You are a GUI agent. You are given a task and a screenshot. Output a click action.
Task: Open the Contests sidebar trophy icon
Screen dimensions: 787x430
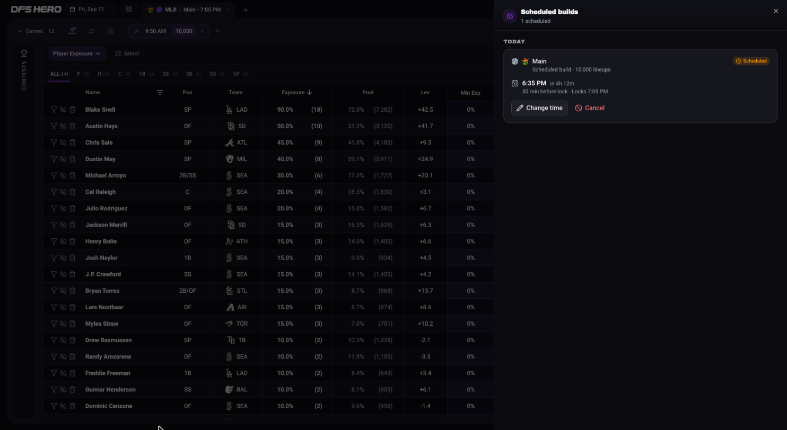coord(24,53)
